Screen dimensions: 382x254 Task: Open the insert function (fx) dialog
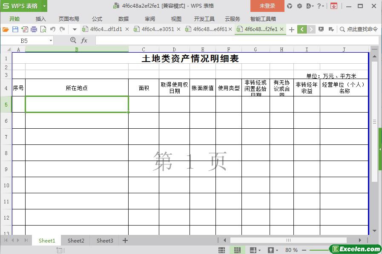(84, 40)
